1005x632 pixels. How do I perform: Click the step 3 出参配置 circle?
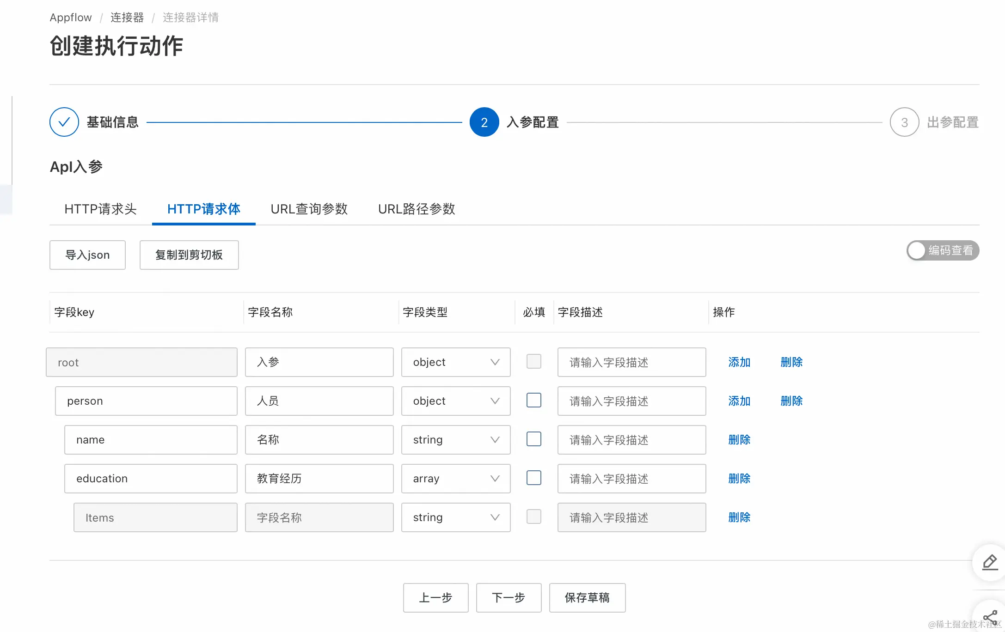click(904, 122)
